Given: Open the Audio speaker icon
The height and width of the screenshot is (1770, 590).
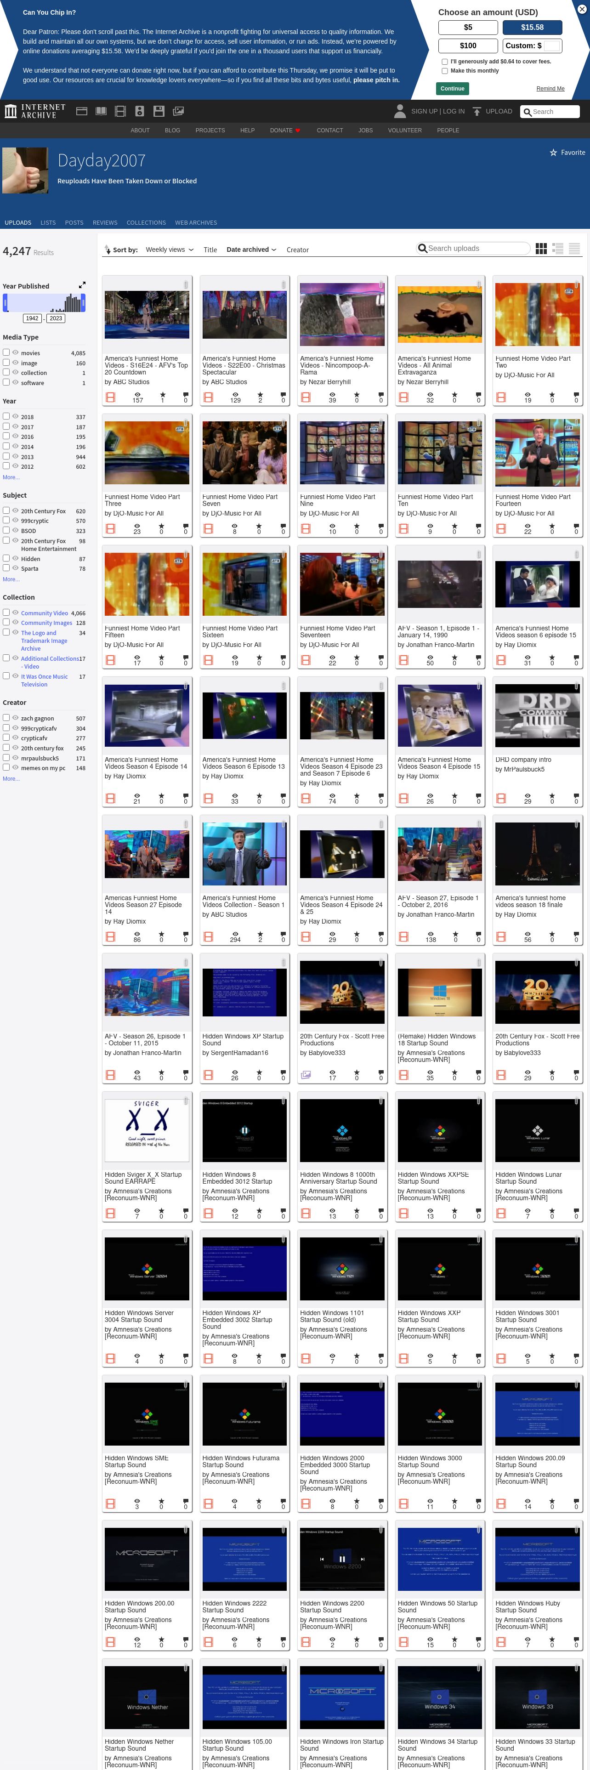Looking at the screenshot, I should pyautogui.click(x=139, y=111).
